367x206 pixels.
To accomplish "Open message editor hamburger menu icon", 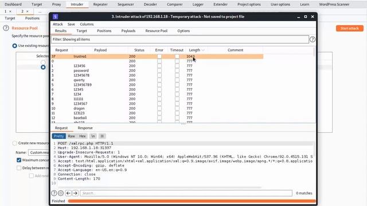I will (102, 136).
